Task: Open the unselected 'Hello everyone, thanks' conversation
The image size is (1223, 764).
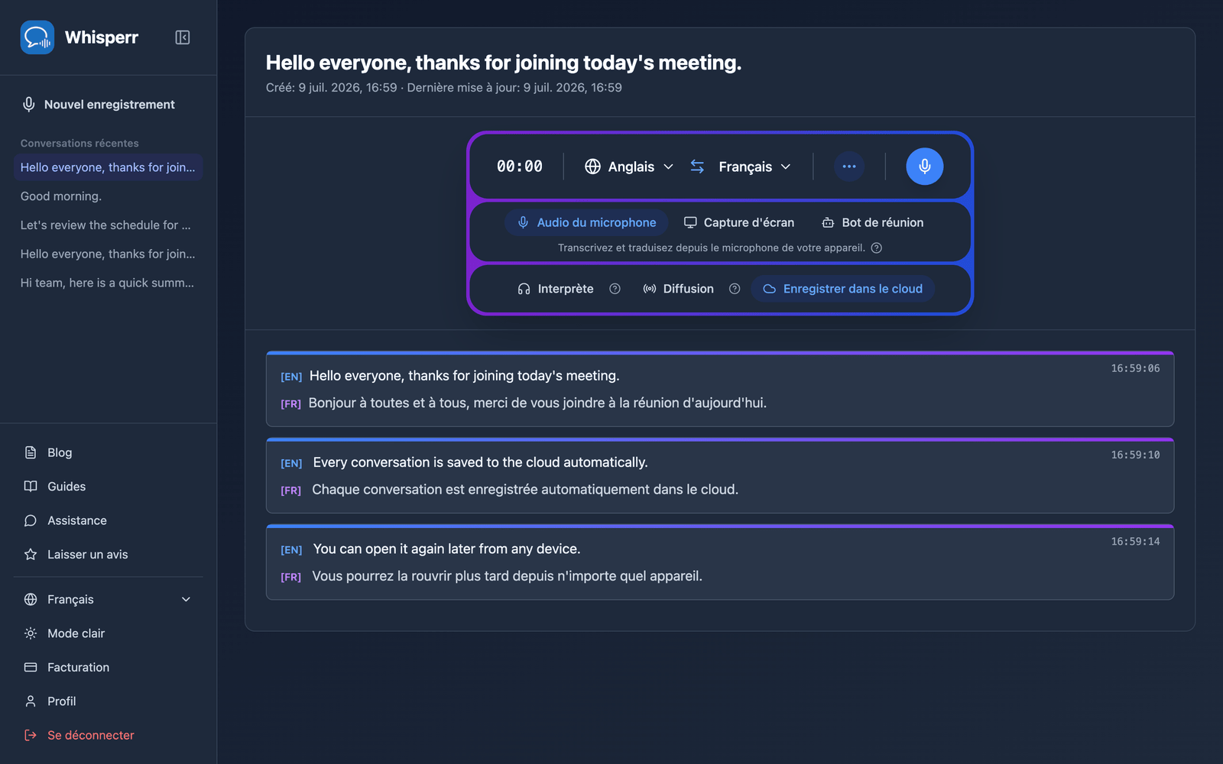Action: tap(109, 254)
